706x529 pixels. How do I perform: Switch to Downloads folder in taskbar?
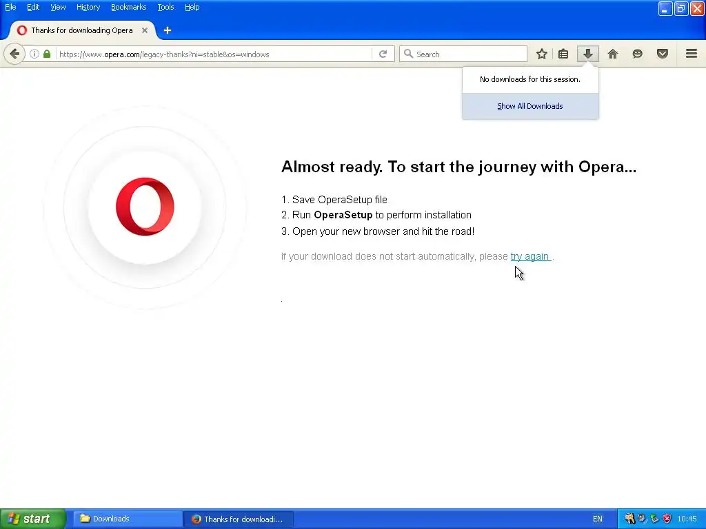tap(127, 519)
